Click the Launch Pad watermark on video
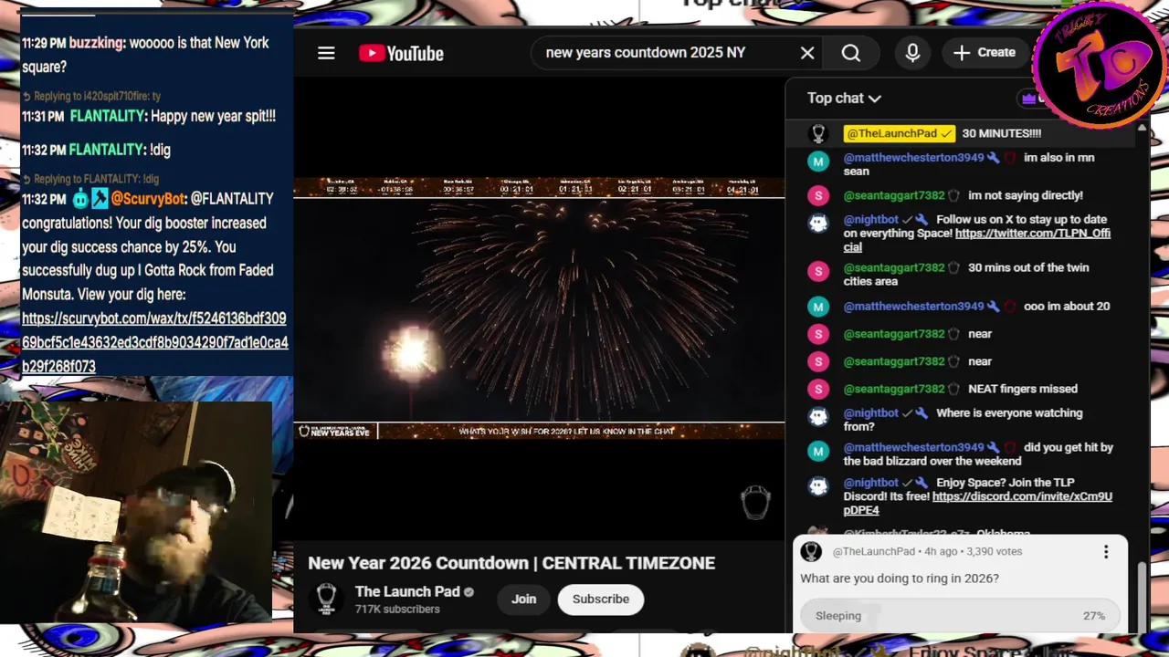The width and height of the screenshot is (1169, 657). pyautogui.click(x=755, y=503)
